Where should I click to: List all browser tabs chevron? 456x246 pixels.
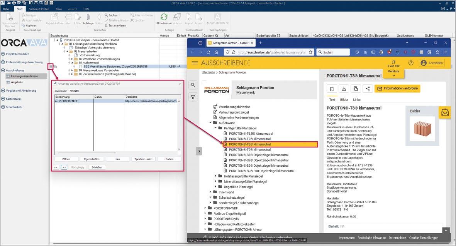[x=407, y=43]
